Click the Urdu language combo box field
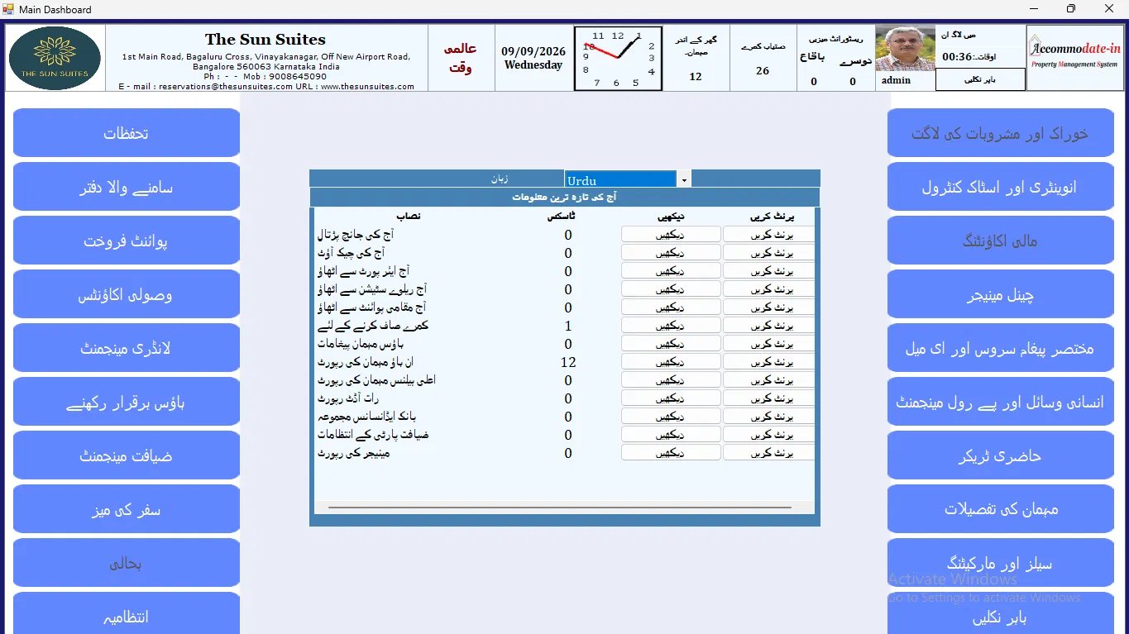This screenshot has width=1129, height=634. click(621, 179)
